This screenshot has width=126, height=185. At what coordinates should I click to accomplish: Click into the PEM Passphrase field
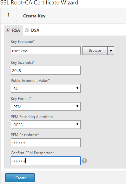[x=46, y=143]
